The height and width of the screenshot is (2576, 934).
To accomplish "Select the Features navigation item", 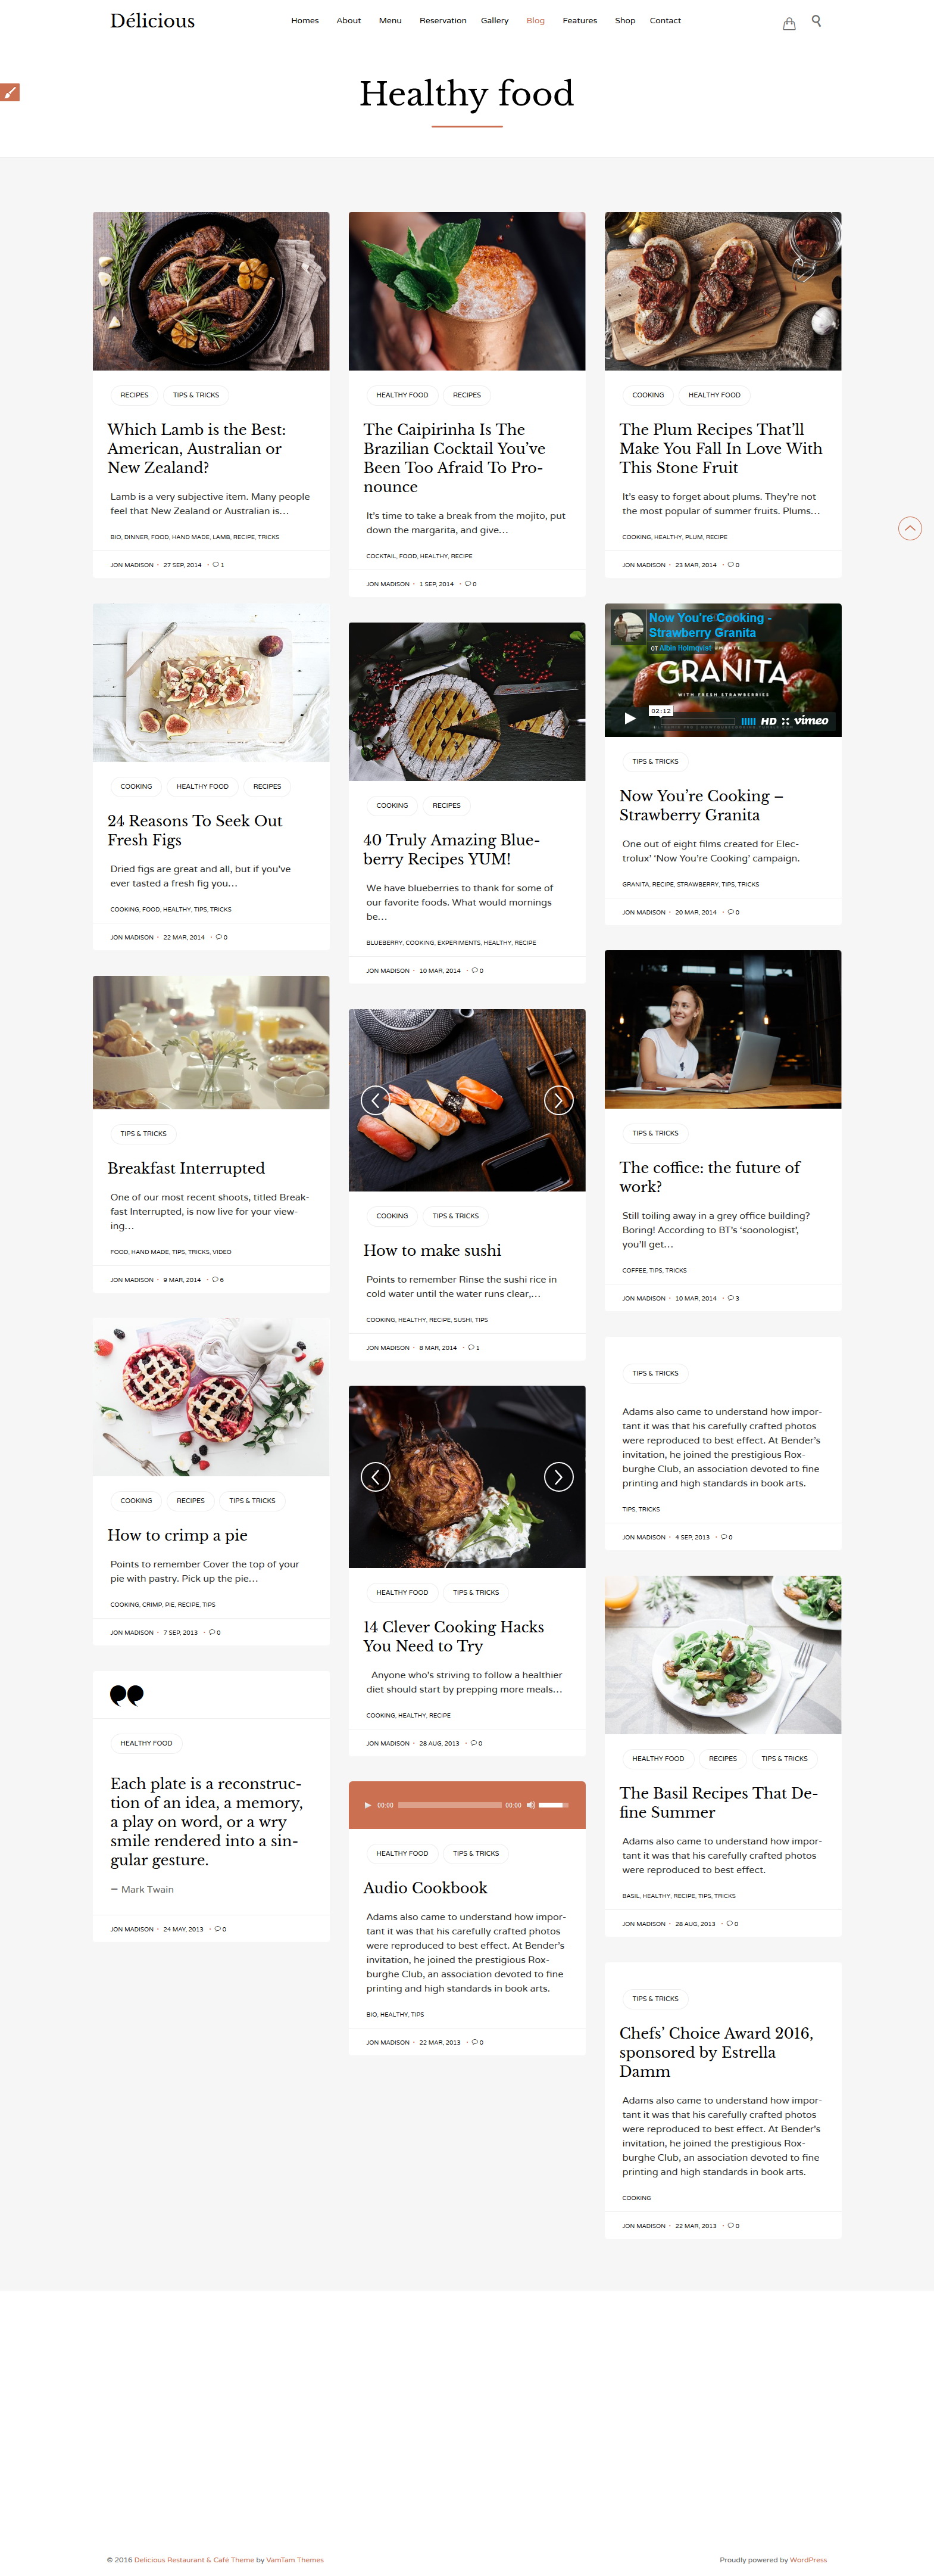I will click(579, 21).
